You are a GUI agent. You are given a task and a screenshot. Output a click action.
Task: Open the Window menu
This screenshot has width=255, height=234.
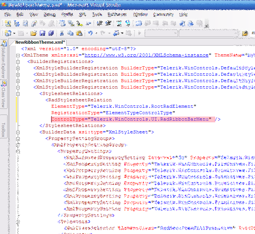(x=141, y=15)
